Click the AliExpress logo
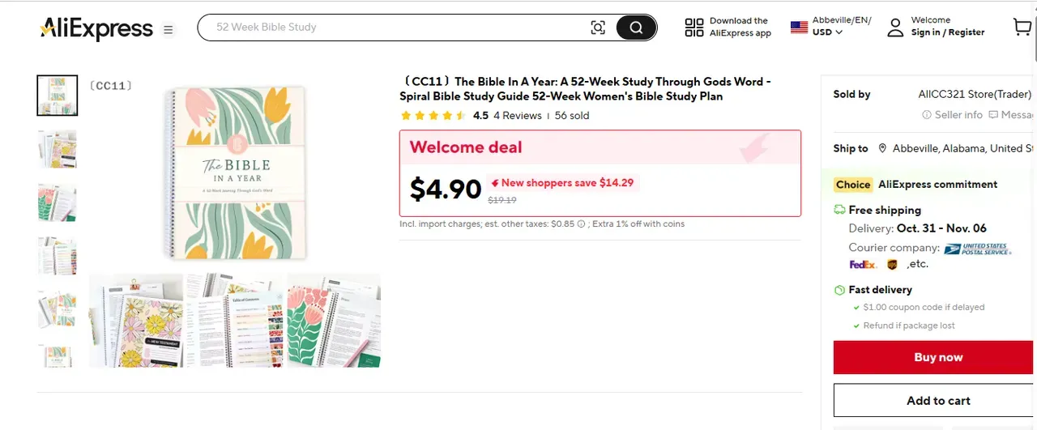1037x430 pixels. click(96, 29)
